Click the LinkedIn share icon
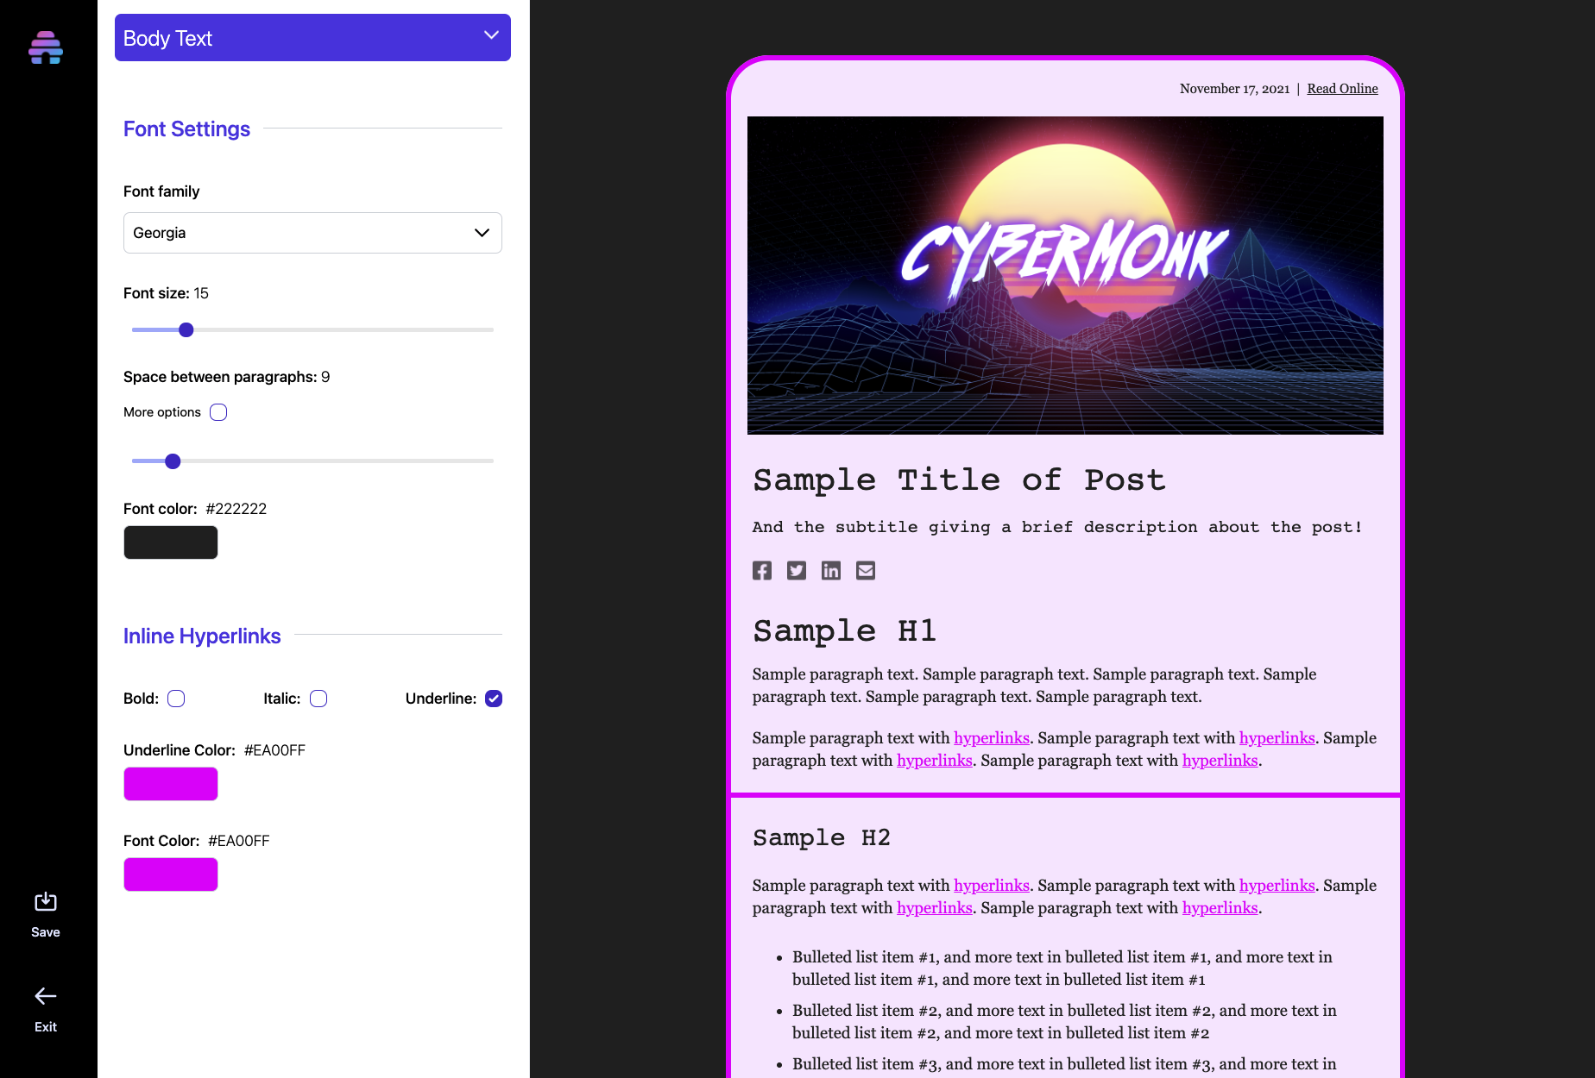This screenshot has height=1078, width=1595. (831, 571)
